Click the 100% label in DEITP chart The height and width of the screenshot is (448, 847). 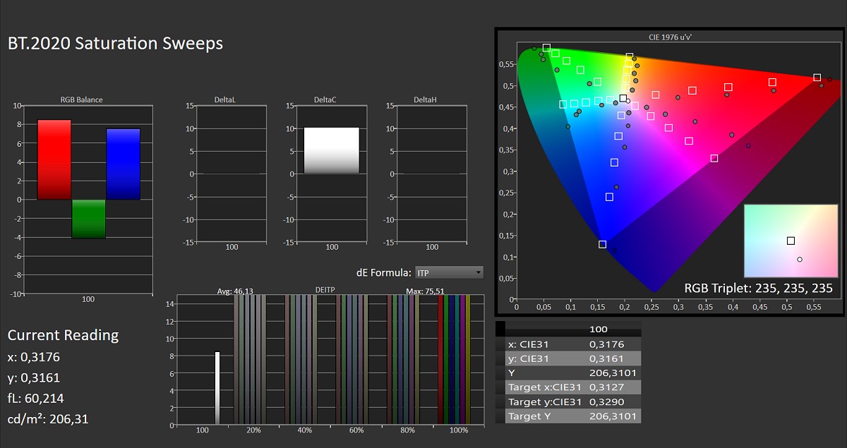click(458, 430)
